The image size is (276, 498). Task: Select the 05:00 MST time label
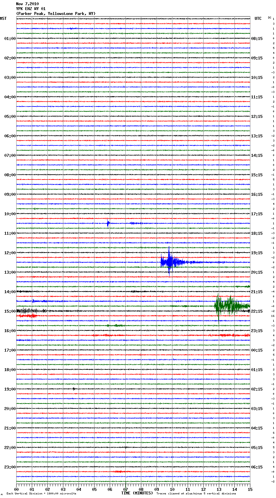tap(10, 117)
